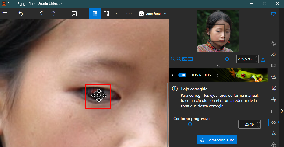The image size is (284, 147).
Task: Collapse the OJOS ROJOS section triangle
Action: 172,75
